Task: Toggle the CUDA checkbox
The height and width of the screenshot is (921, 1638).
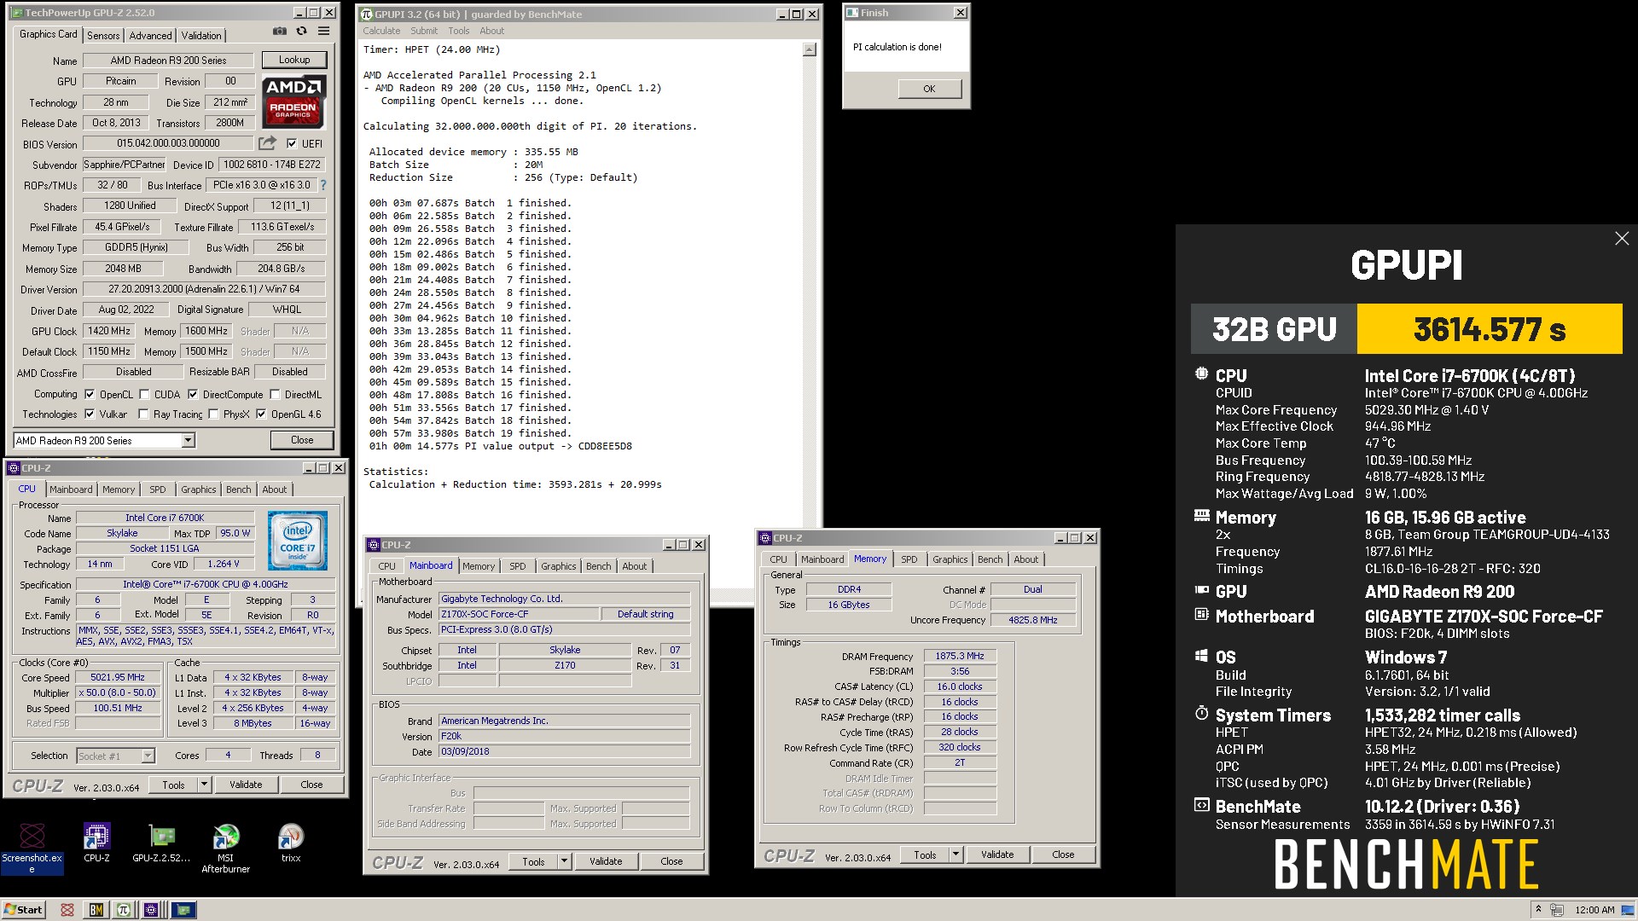Action: [144, 395]
